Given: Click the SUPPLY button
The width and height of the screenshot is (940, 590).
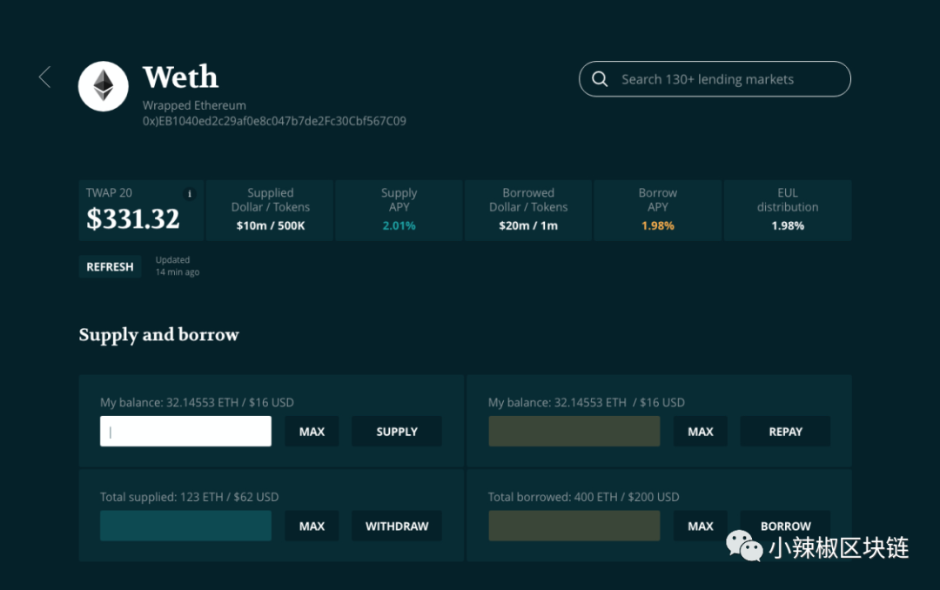Looking at the screenshot, I should pos(397,432).
